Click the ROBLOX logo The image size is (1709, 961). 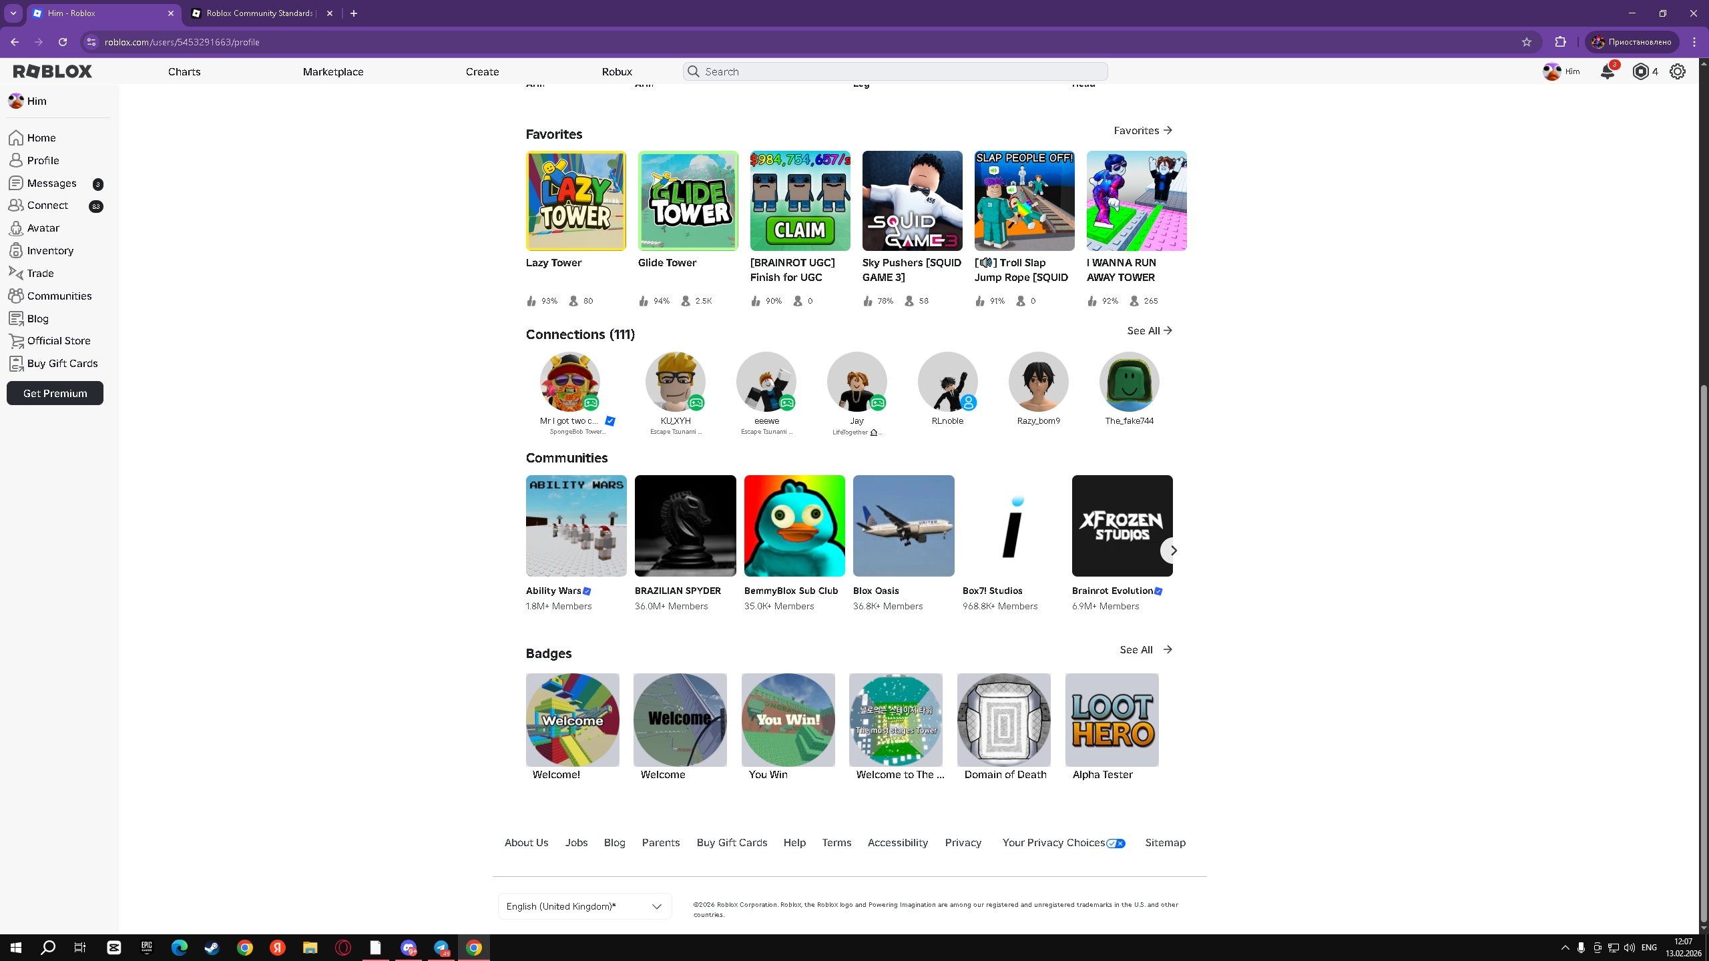(x=53, y=71)
